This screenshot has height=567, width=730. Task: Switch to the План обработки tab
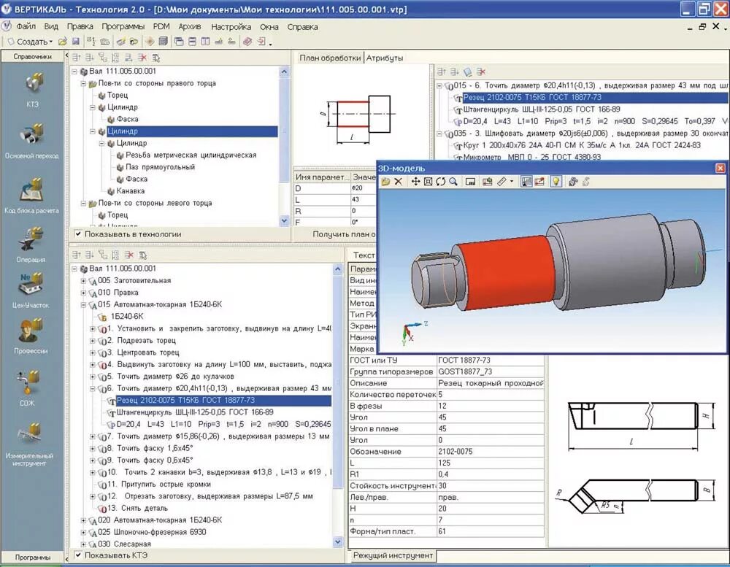tap(330, 58)
